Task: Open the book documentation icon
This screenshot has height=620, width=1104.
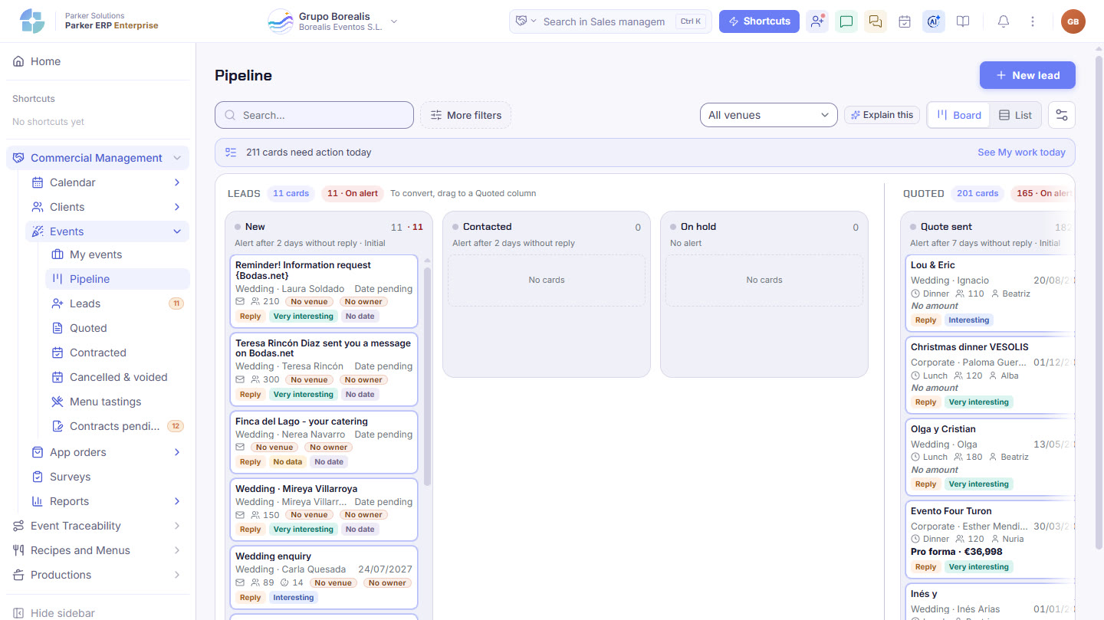Action: [x=963, y=21]
